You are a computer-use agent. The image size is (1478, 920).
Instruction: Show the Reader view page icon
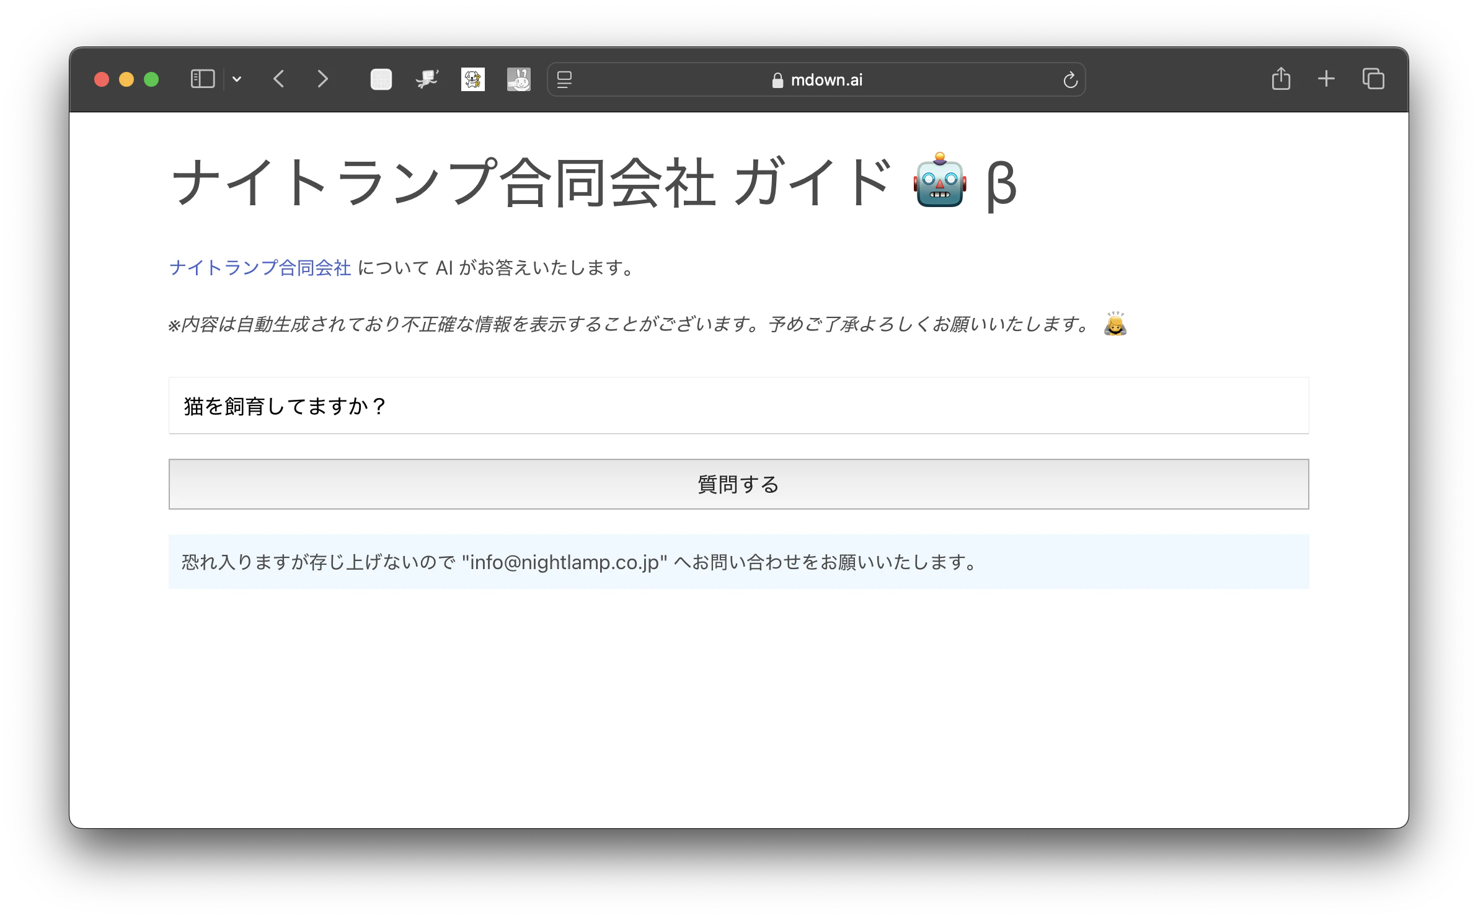point(564,79)
